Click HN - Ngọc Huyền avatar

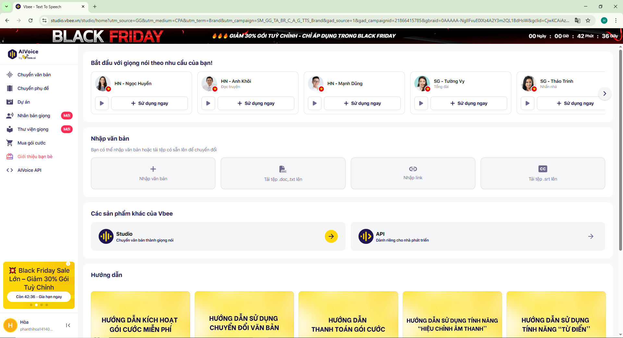click(x=103, y=83)
